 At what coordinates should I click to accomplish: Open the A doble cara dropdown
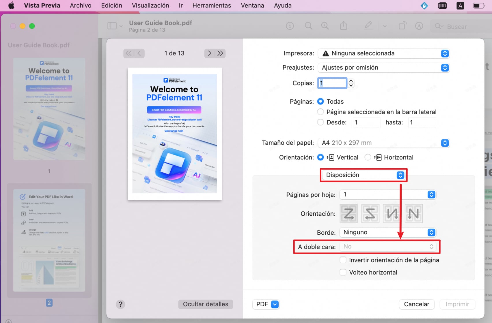point(388,247)
